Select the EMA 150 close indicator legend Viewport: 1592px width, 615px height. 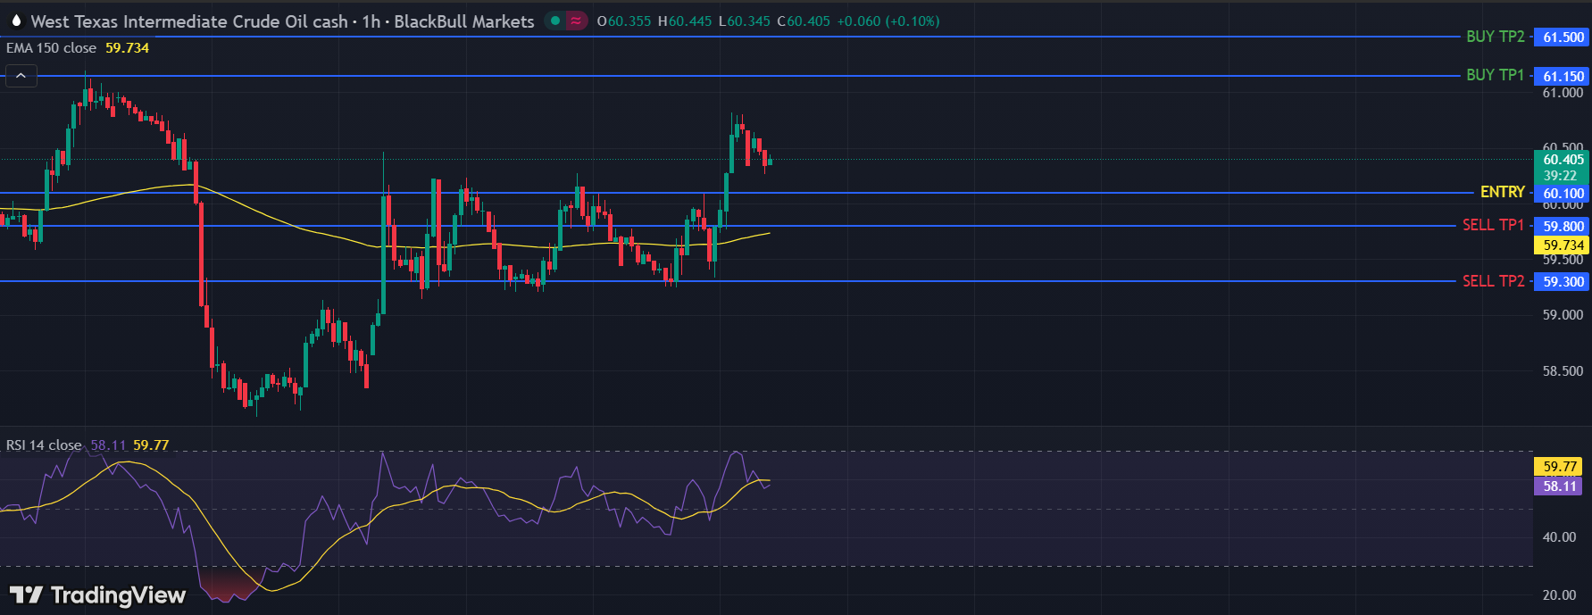(52, 48)
